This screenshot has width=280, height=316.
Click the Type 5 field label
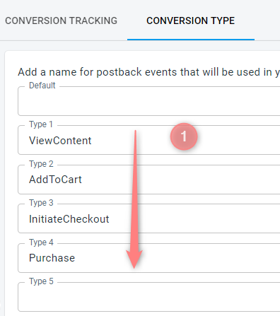click(x=41, y=281)
